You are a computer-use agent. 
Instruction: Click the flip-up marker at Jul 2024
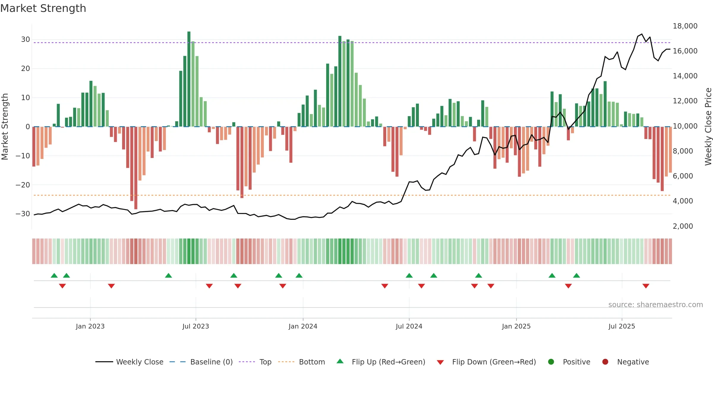pos(409,275)
